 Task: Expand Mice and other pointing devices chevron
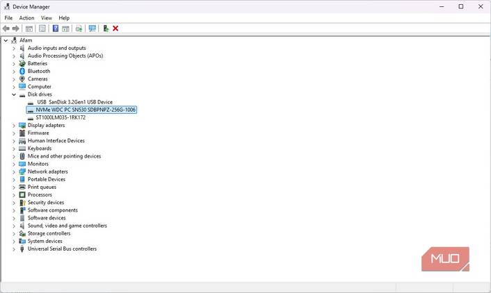tap(14, 156)
